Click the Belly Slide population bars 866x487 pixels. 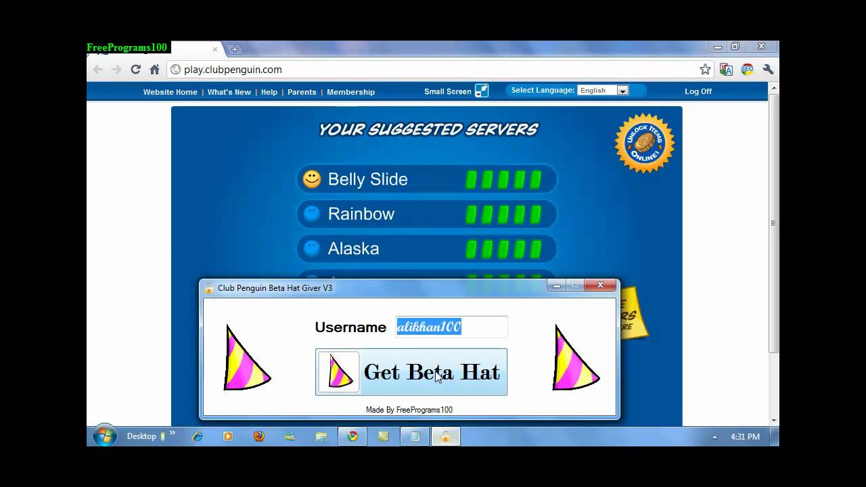[x=504, y=179]
